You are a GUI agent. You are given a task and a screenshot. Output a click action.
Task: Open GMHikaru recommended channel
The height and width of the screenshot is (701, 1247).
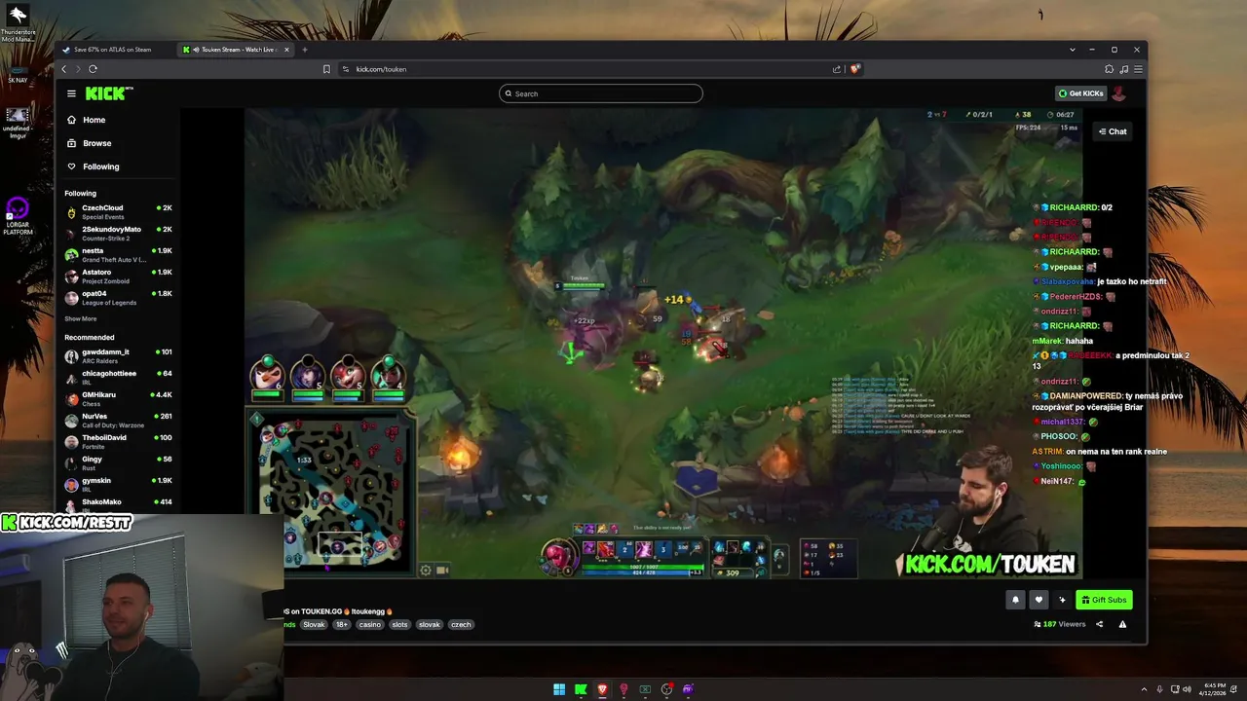pyautogui.click(x=118, y=398)
